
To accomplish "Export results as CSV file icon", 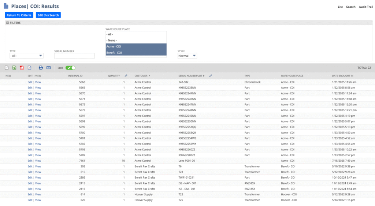I will [x=7, y=68].
